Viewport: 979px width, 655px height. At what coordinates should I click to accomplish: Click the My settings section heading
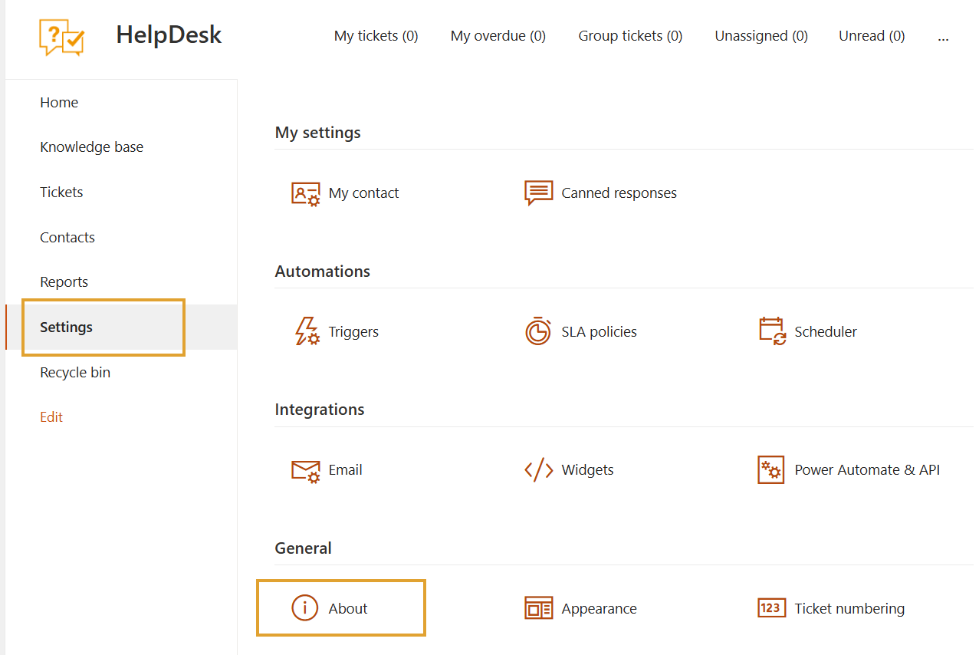pyautogui.click(x=317, y=133)
